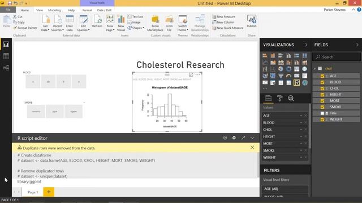Select the stacked bar chart visualization
362x203 pixels.
point(265,55)
